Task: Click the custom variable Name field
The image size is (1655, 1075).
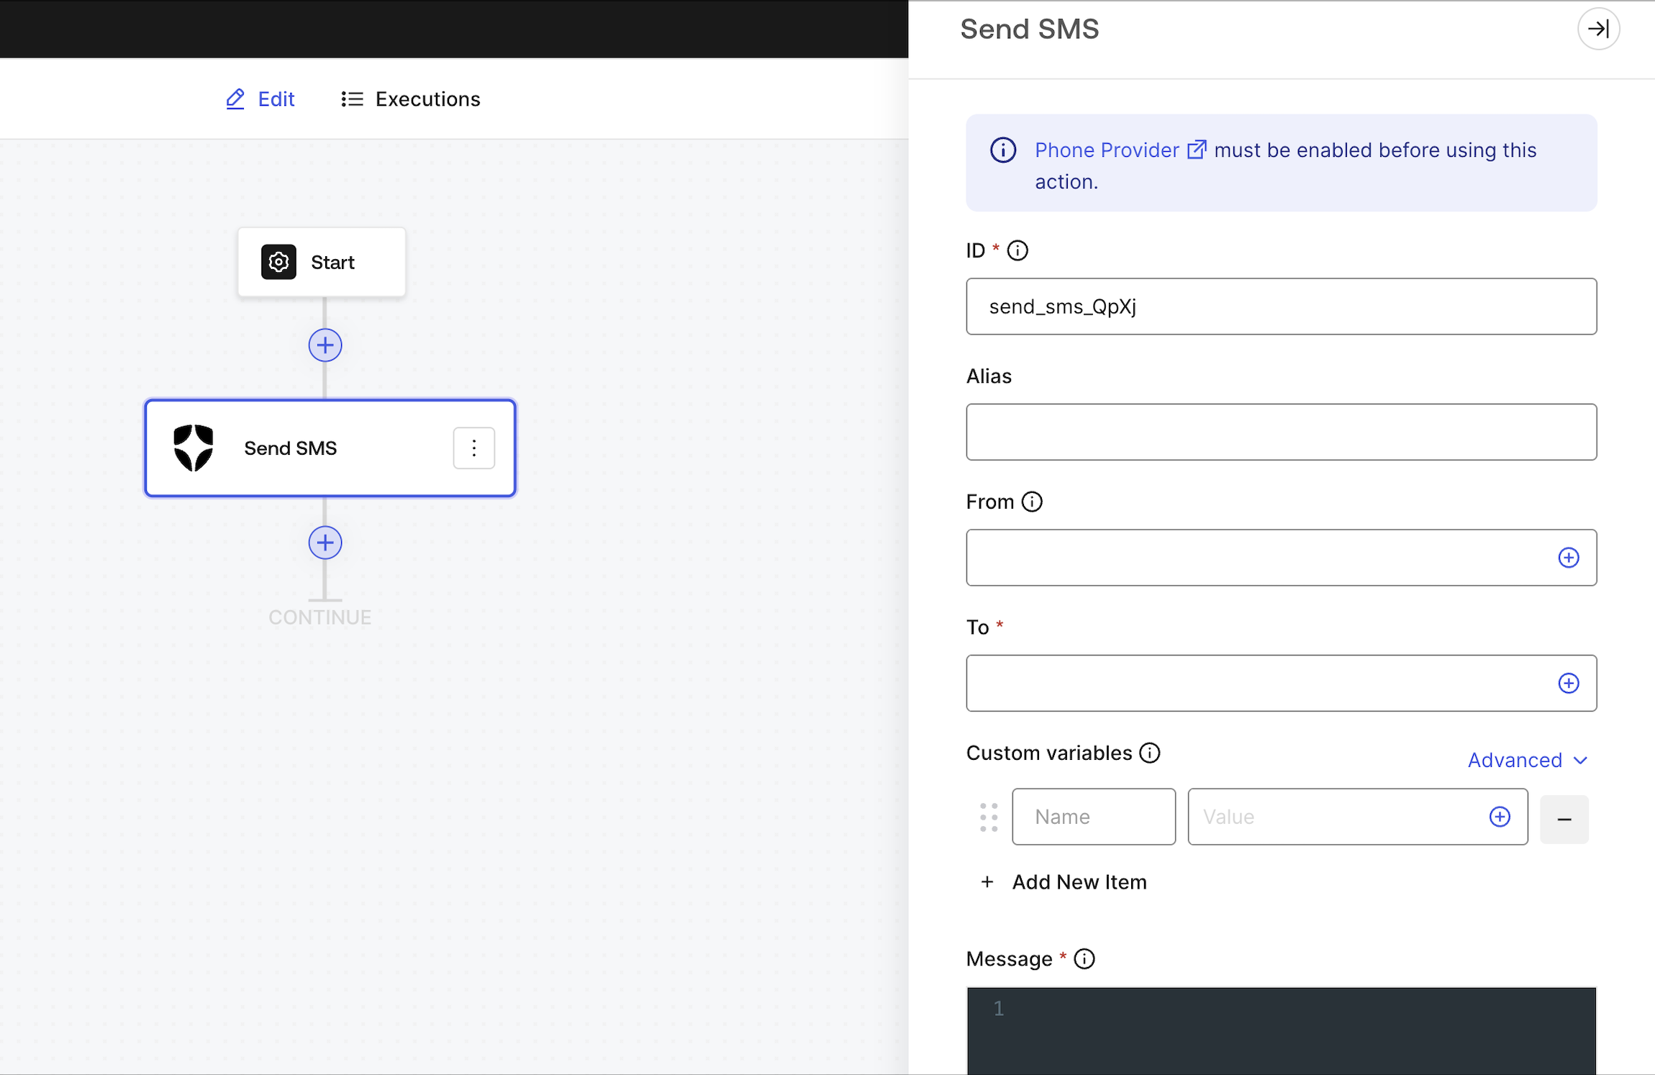Action: pyautogui.click(x=1094, y=817)
